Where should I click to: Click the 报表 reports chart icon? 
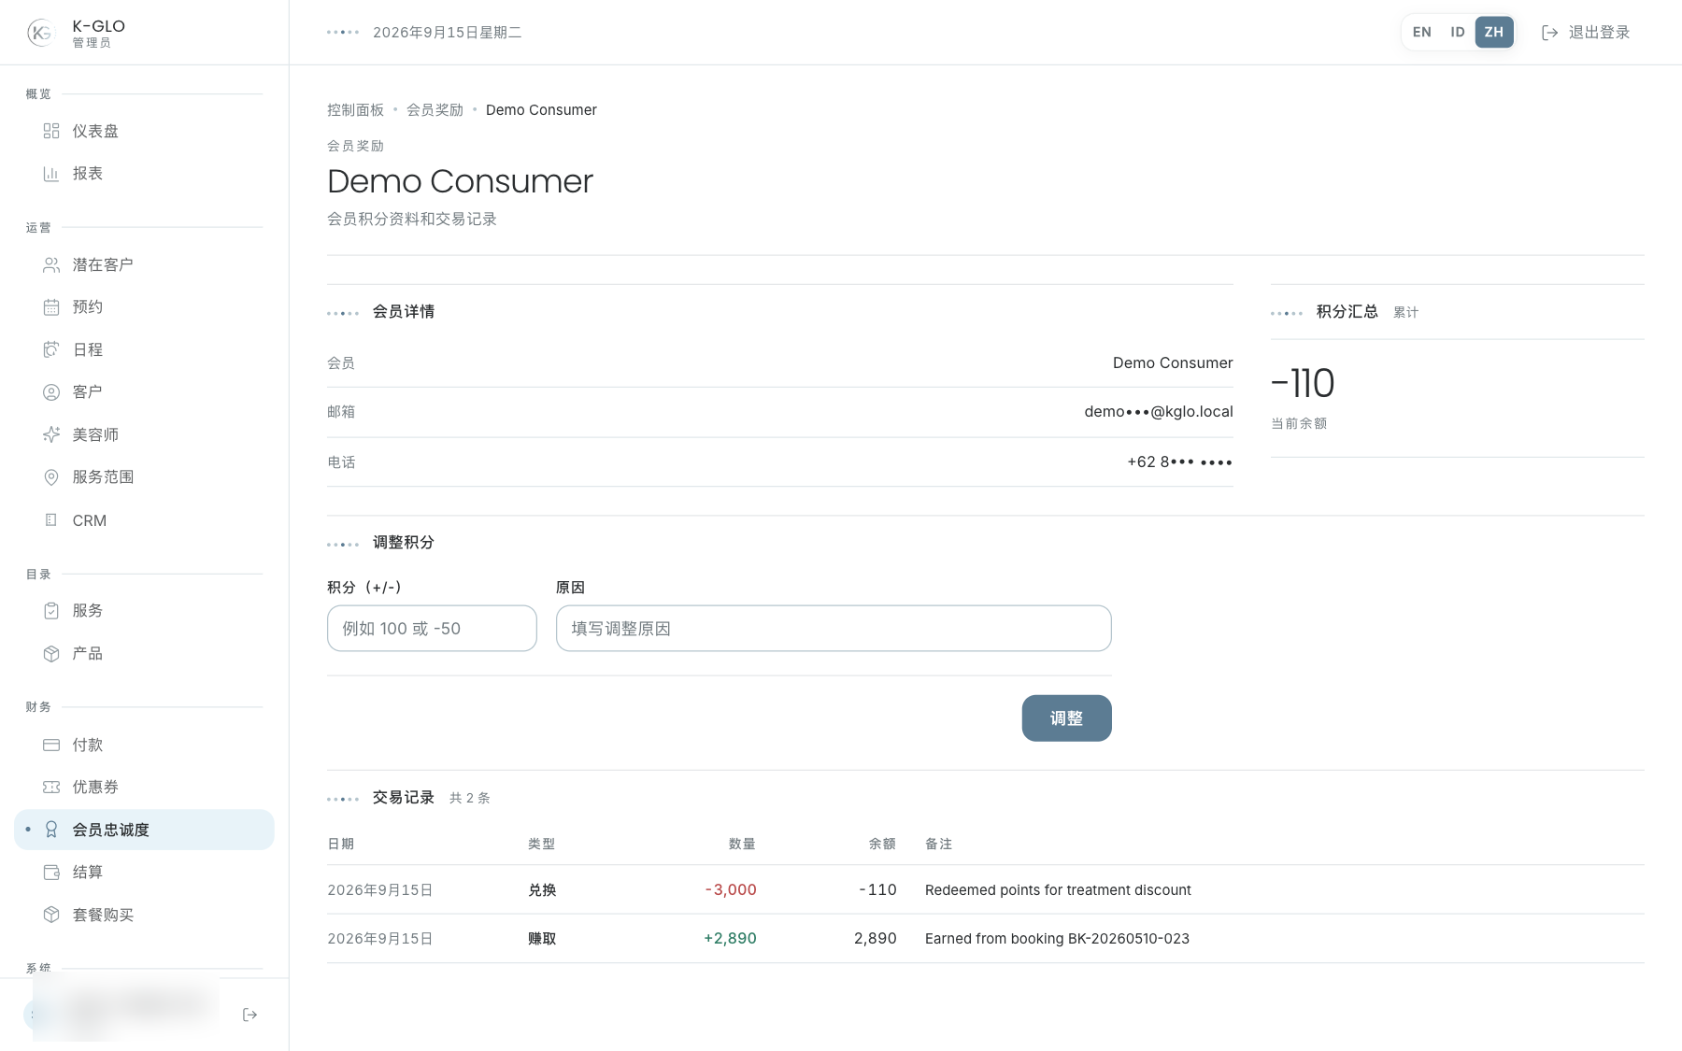coord(51,174)
